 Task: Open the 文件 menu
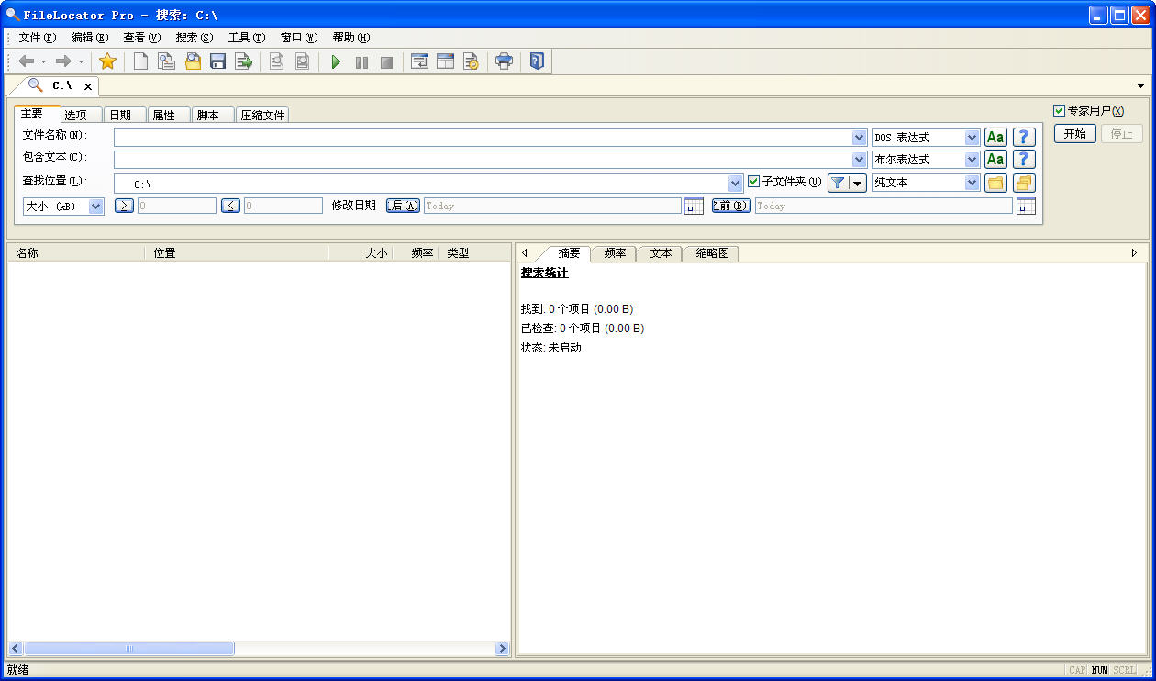[37, 38]
